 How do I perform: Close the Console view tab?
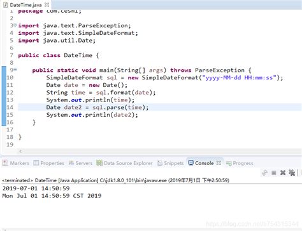219,163
